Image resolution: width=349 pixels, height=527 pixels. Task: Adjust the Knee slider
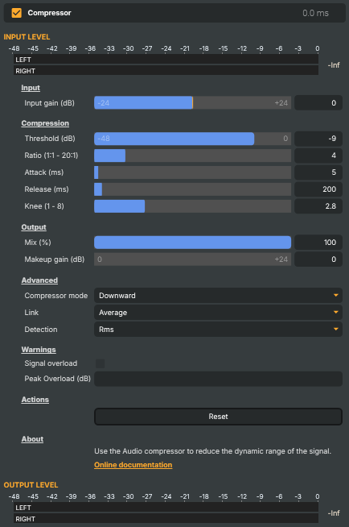click(192, 206)
